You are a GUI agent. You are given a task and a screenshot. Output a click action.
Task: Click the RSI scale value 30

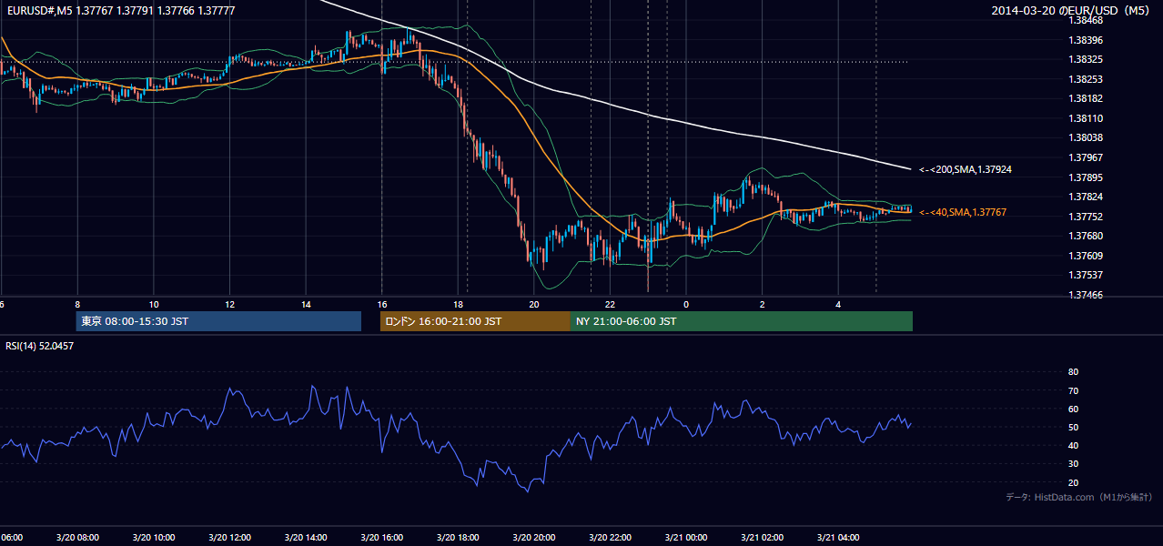click(x=1073, y=463)
